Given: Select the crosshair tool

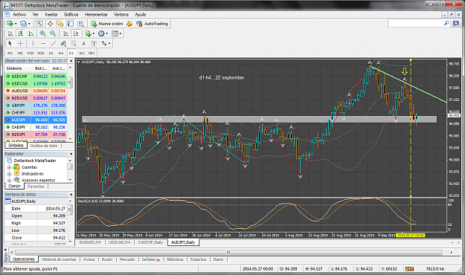Looking at the screenshot, I should coord(20,43).
